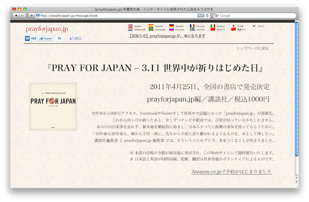The height and width of the screenshot is (202, 309).
Task: Click the PRAY FOR JAPAN book cover
Action: click(x=53, y=107)
